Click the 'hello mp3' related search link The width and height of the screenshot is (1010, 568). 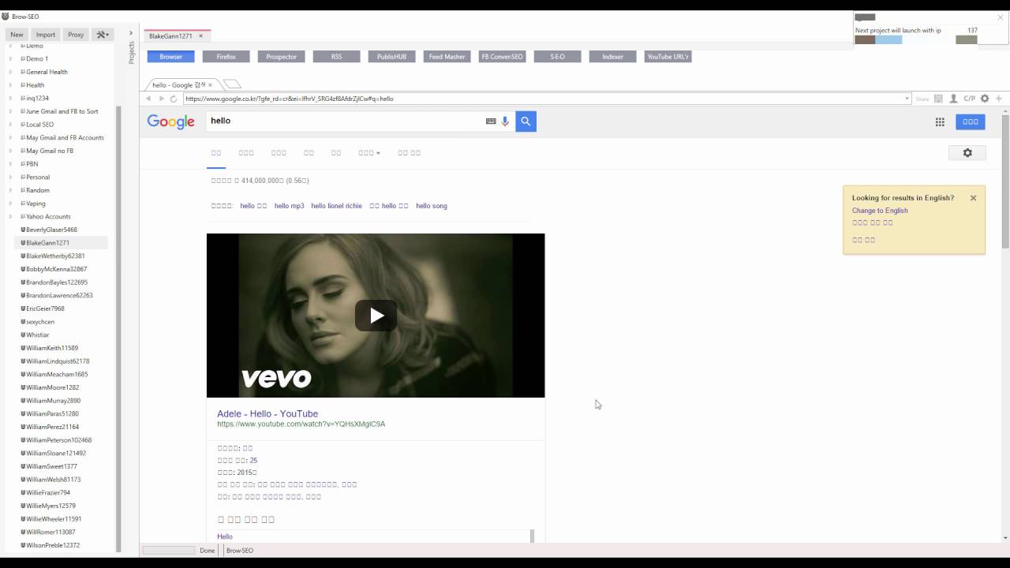click(289, 206)
